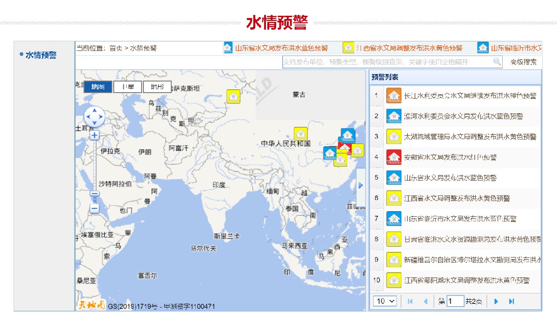Click the search magnifier icon
This screenshot has width=557, height=320.
497,62
